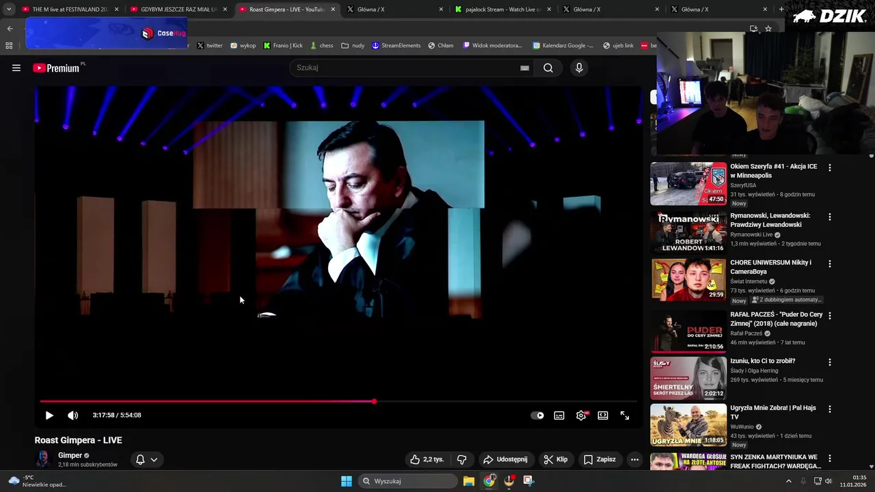
Task: Toggle autoplay switch in player
Action: [x=538, y=415]
